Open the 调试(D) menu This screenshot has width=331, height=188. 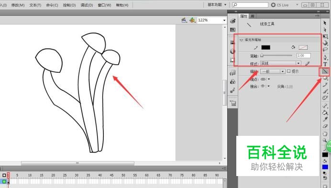[x=87, y=5]
